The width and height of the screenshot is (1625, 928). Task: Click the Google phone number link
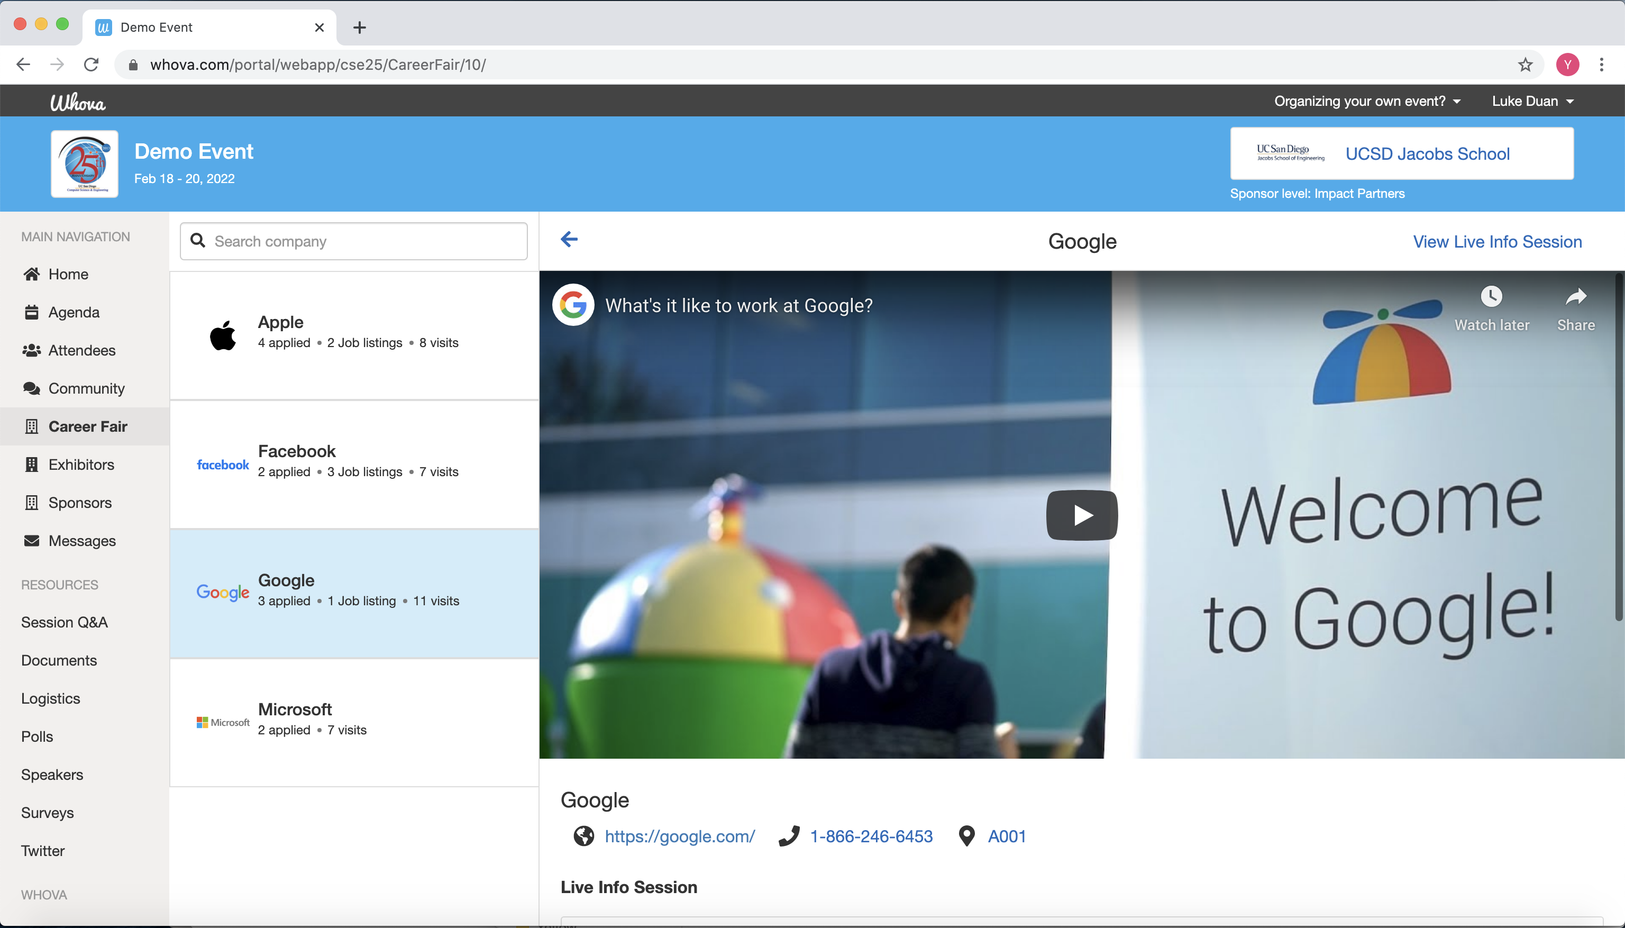click(x=871, y=836)
